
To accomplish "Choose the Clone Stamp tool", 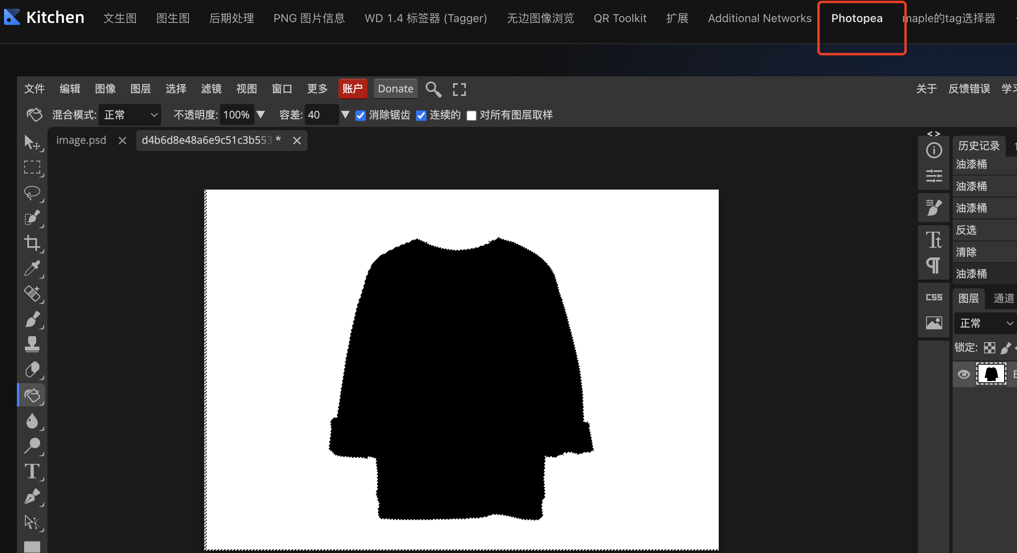I will (32, 344).
